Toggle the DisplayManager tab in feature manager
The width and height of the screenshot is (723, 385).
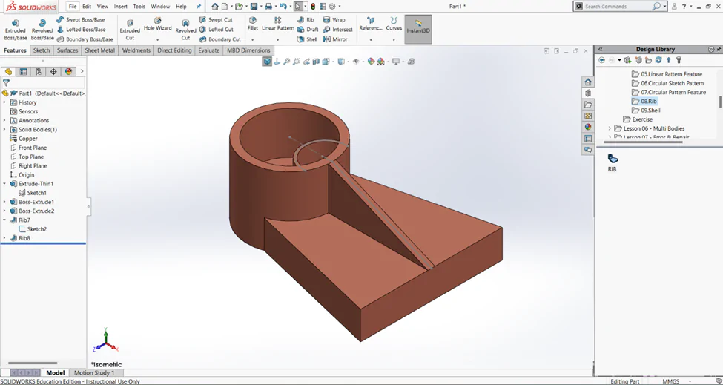69,71
